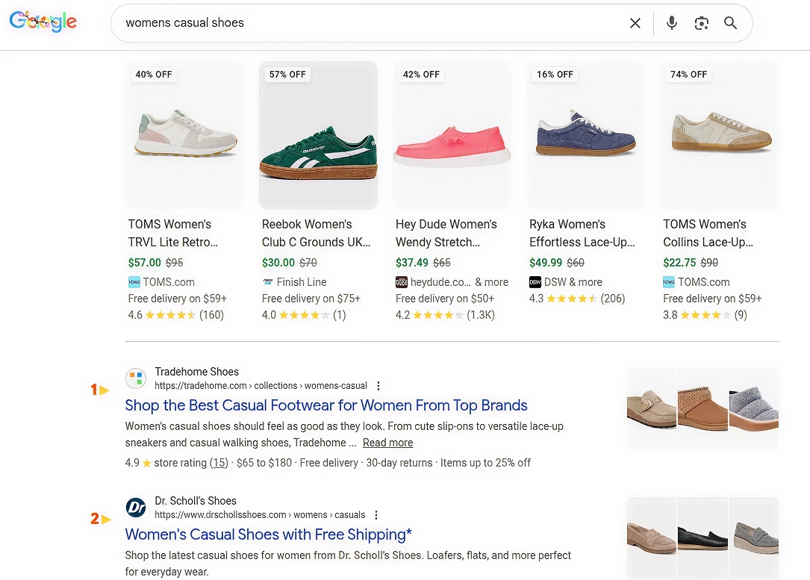Screen dimensions: 810x580
Task: Click TOMS Women's TRVL Lite Retro title
Action: 173,233
